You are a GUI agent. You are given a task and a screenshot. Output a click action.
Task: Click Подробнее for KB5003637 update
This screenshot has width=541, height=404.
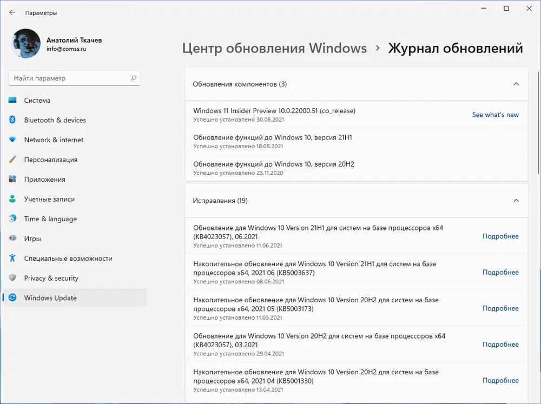(500, 272)
